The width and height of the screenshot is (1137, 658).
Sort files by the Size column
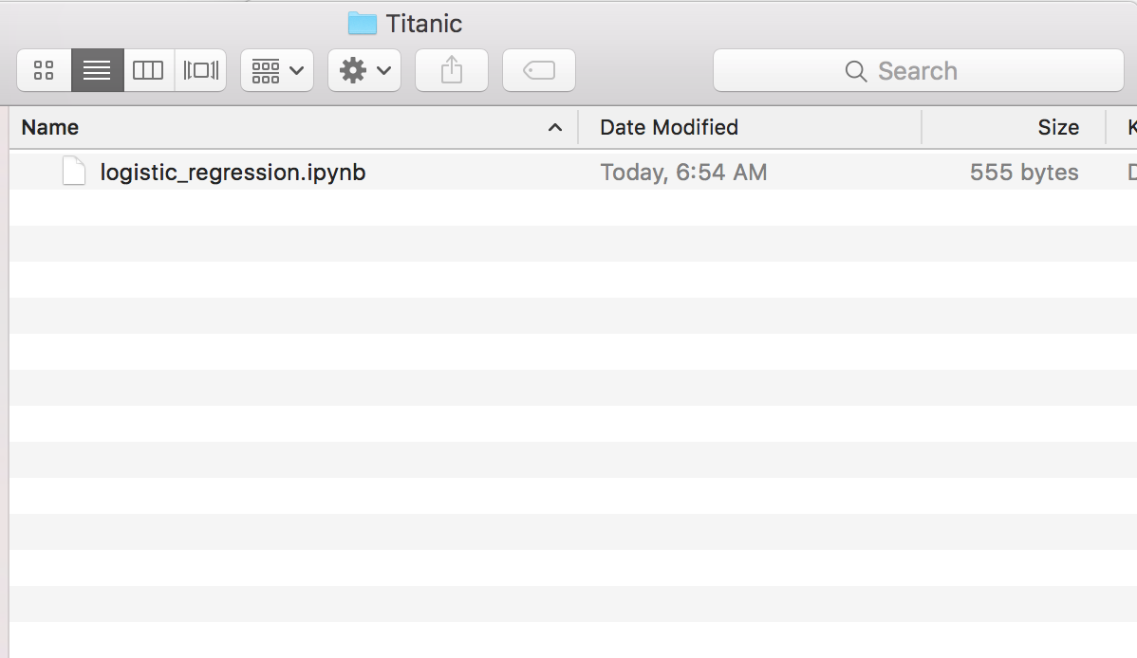coord(1057,127)
